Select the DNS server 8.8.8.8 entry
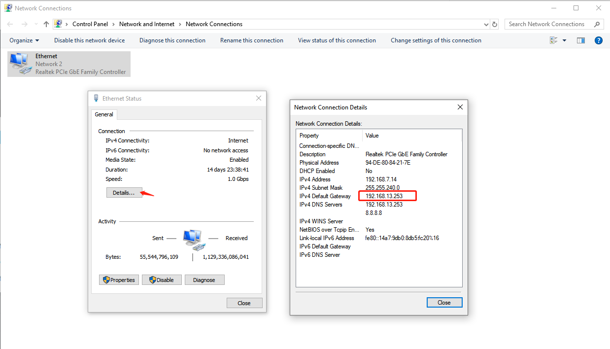The height and width of the screenshot is (349, 610). click(x=373, y=213)
